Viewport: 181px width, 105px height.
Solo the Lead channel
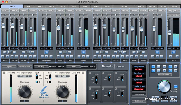pyautogui.click(x=72, y=56)
